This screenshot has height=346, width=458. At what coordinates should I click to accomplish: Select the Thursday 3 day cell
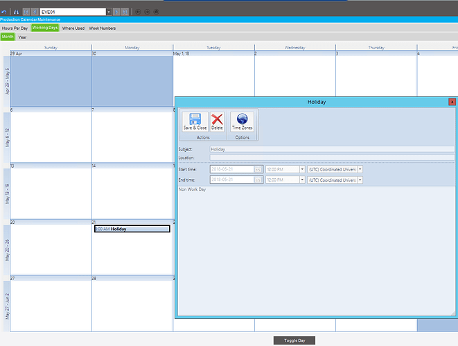pyautogui.click(x=376, y=73)
